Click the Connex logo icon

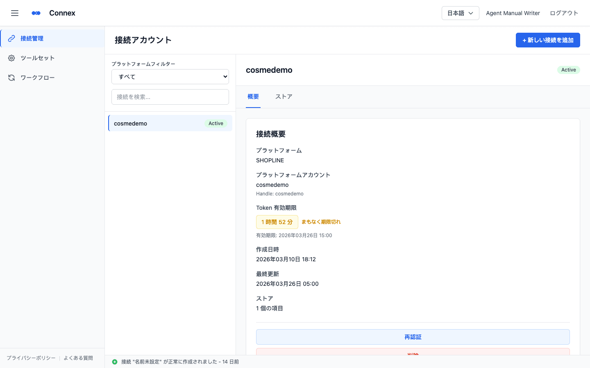(x=36, y=13)
